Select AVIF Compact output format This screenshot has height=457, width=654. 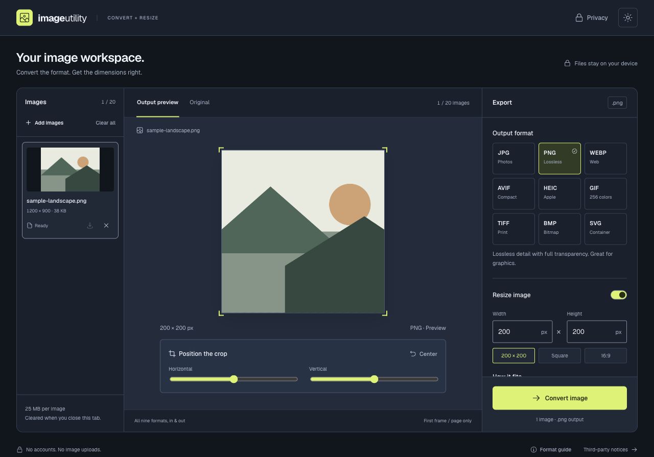[x=513, y=194]
